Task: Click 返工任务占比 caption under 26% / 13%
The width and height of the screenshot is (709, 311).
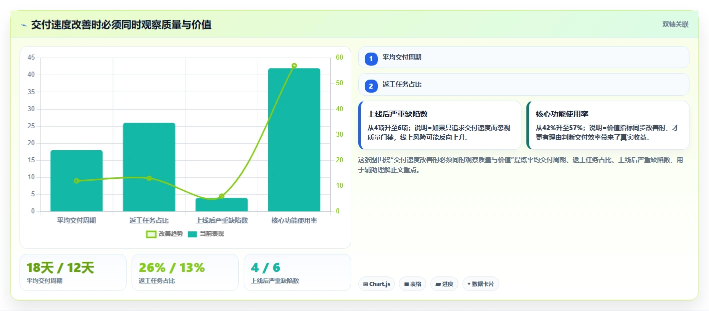Action: click(157, 281)
